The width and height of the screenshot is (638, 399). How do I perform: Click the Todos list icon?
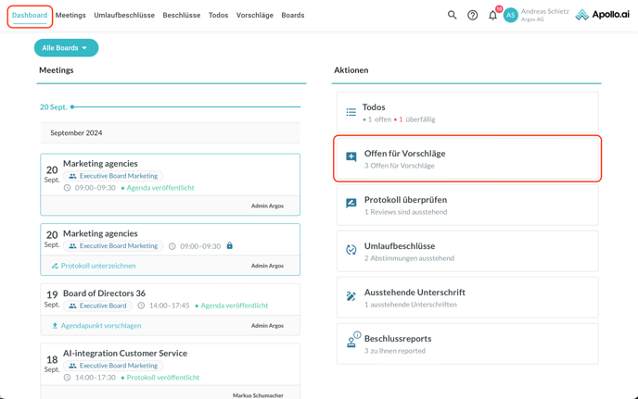[x=351, y=112]
